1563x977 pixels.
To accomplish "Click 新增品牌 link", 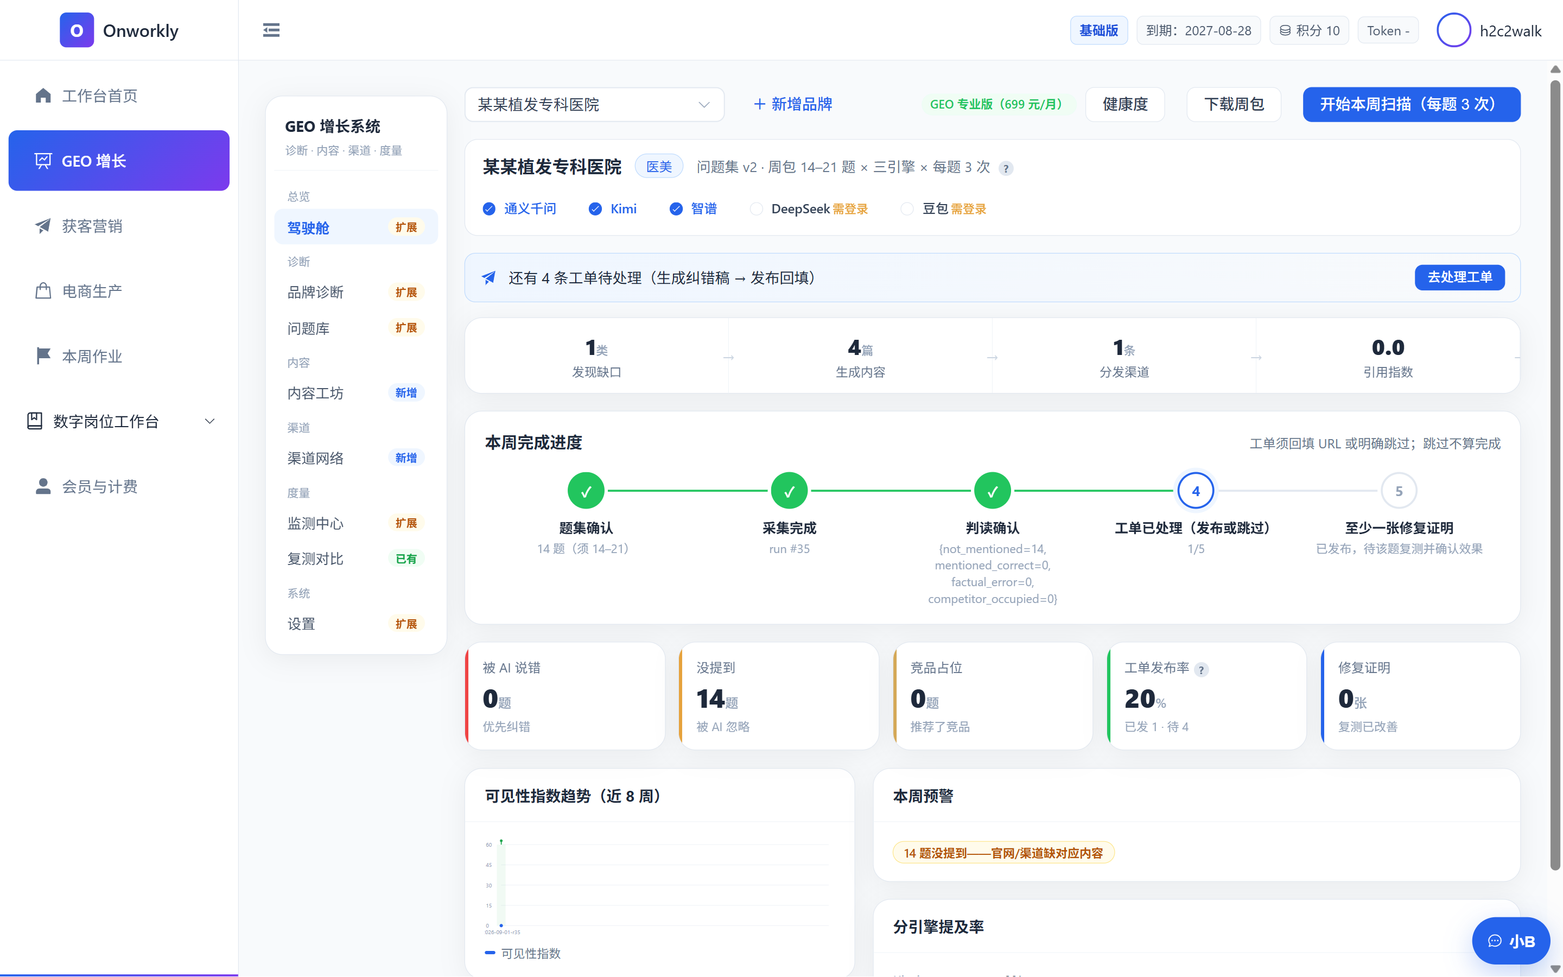I will [x=793, y=104].
